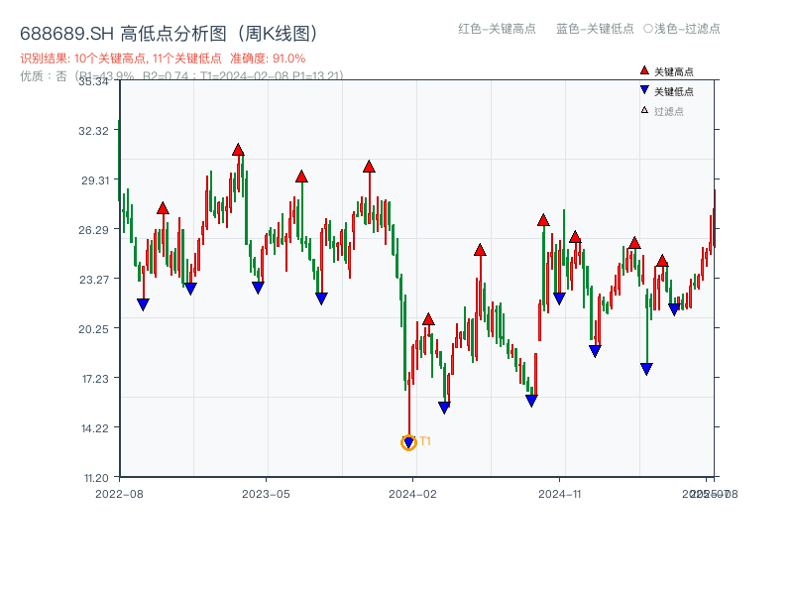Select blue low marker around September 2023
This screenshot has height=595, width=793.
pos(321,298)
